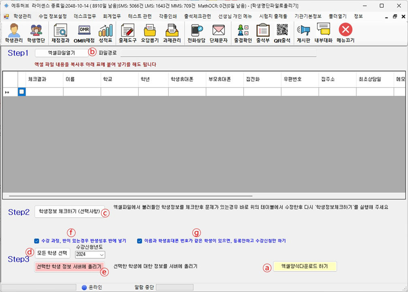Click the 엑셀파일열기 button
Viewport: 408px width, 292px height.
(x=61, y=53)
